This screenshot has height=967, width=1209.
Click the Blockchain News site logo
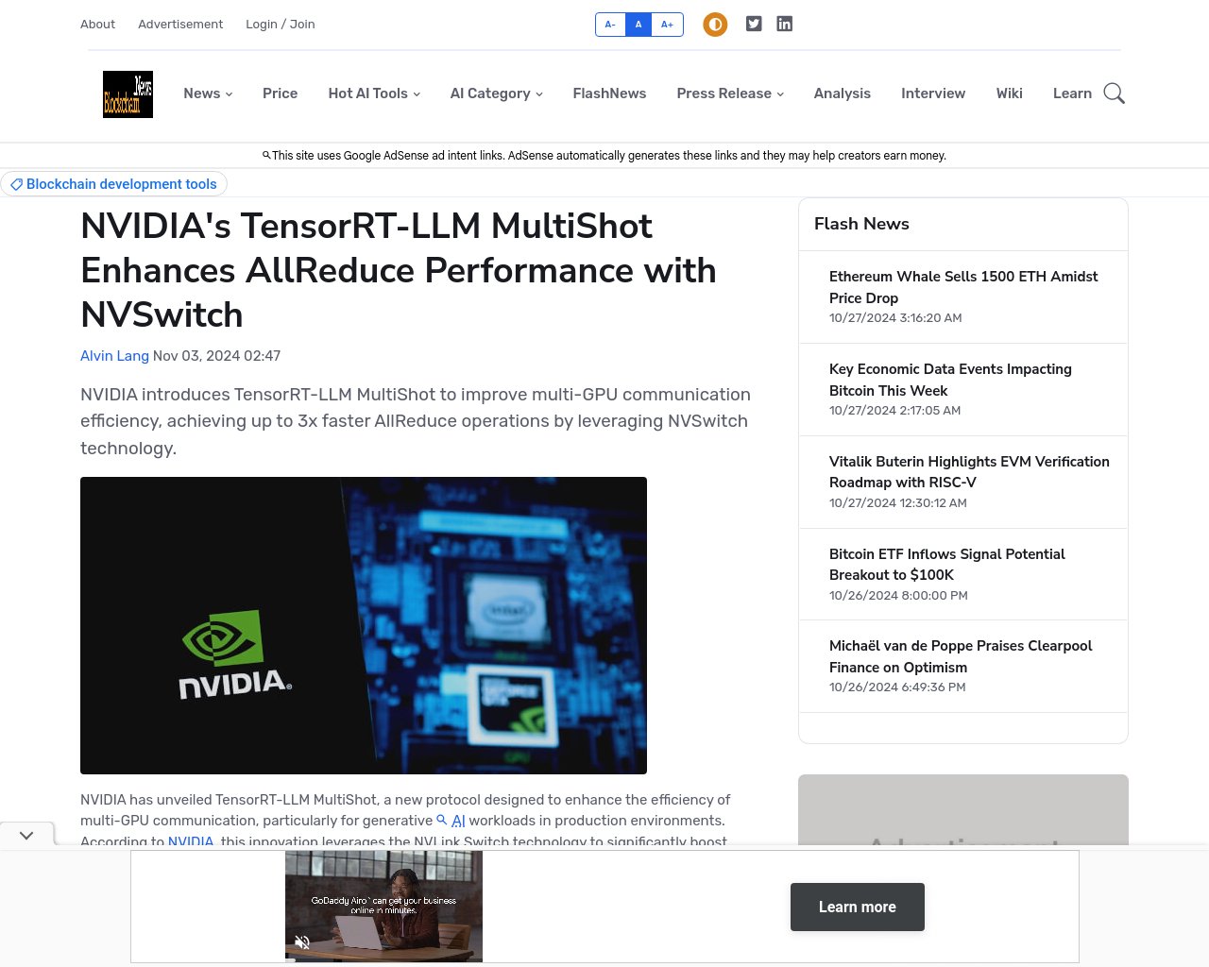click(x=128, y=94)
